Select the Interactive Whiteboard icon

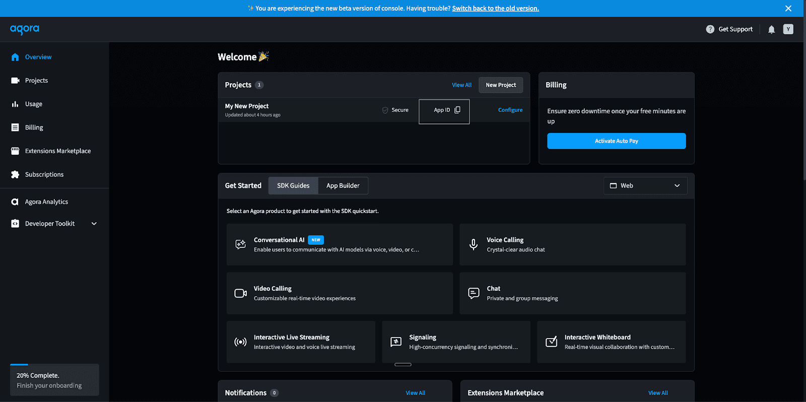[x=552, y=342]
